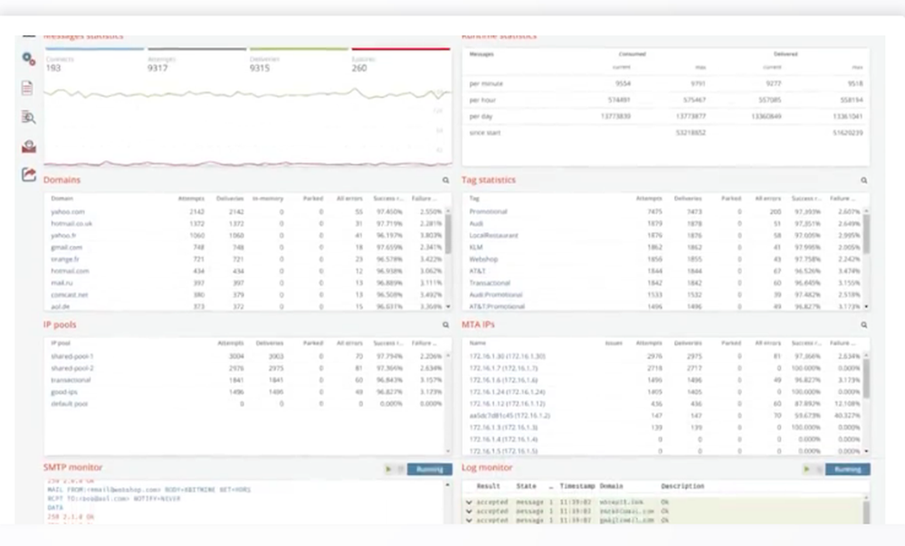905x546 pixels.
Task: Open the log search icon in sidebar
Action: point(28,117)
